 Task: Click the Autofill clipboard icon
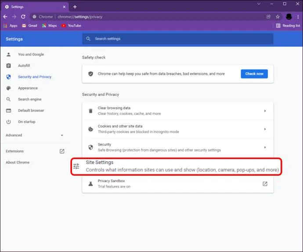8,66
